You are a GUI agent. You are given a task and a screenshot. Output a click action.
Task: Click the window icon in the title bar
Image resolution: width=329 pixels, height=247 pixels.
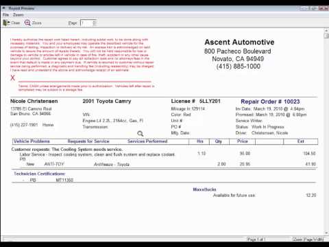point(4,8)
